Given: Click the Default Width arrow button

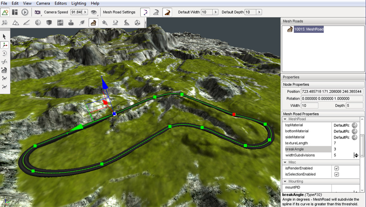Looking at the screenshot, I should click(x=216, y=12).
